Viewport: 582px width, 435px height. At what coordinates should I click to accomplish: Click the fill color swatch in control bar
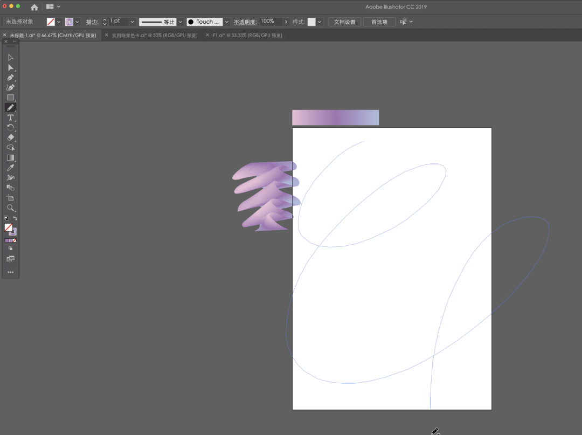click(x=51, y=22)
